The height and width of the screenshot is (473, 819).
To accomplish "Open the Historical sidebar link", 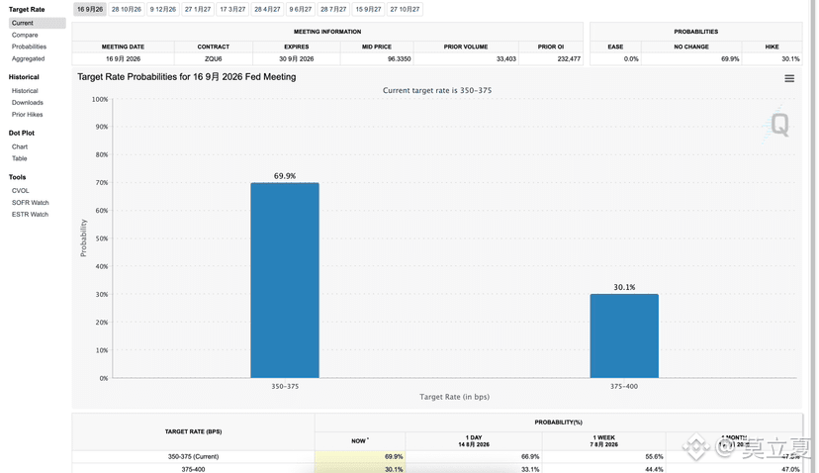I will coord(25,91).
